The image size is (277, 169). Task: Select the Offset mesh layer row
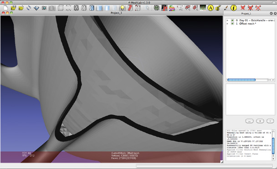point(250,24)
